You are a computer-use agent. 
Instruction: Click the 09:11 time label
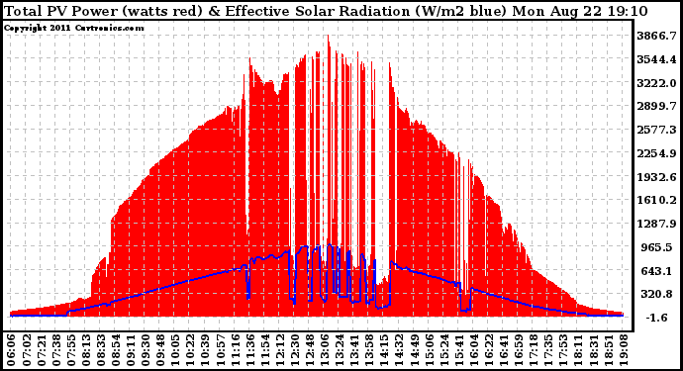coord(131,350)
